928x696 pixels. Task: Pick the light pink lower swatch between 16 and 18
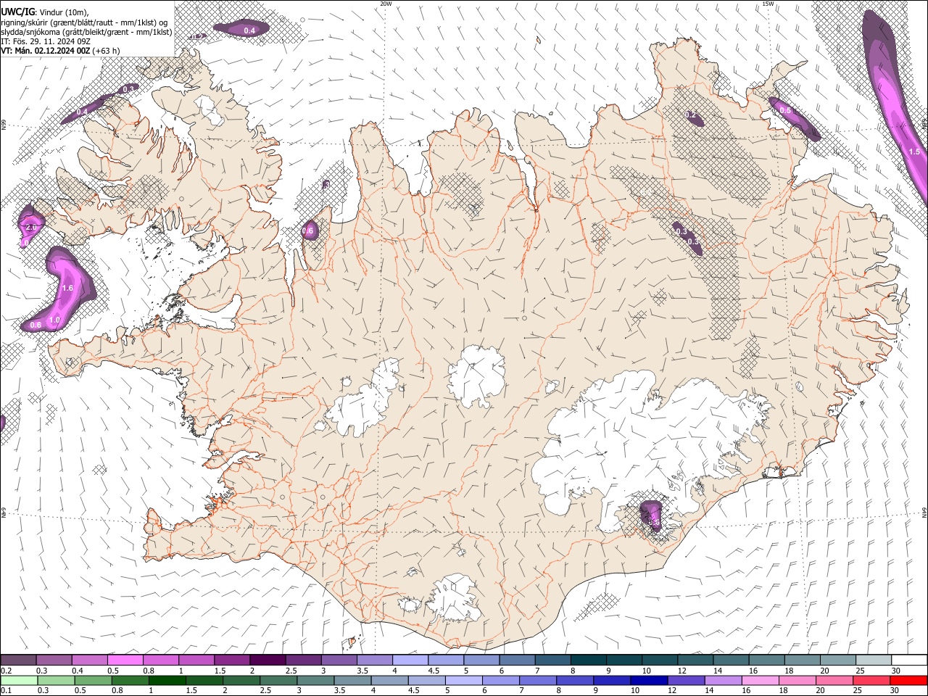[x=759, y=680]
